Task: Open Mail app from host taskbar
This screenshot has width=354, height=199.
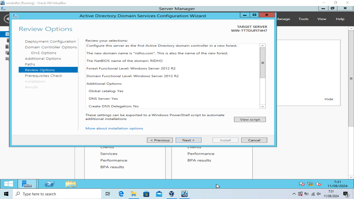Action: coord(159,194)
